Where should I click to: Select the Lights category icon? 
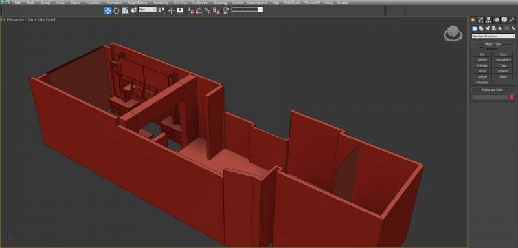pos(488,28)
